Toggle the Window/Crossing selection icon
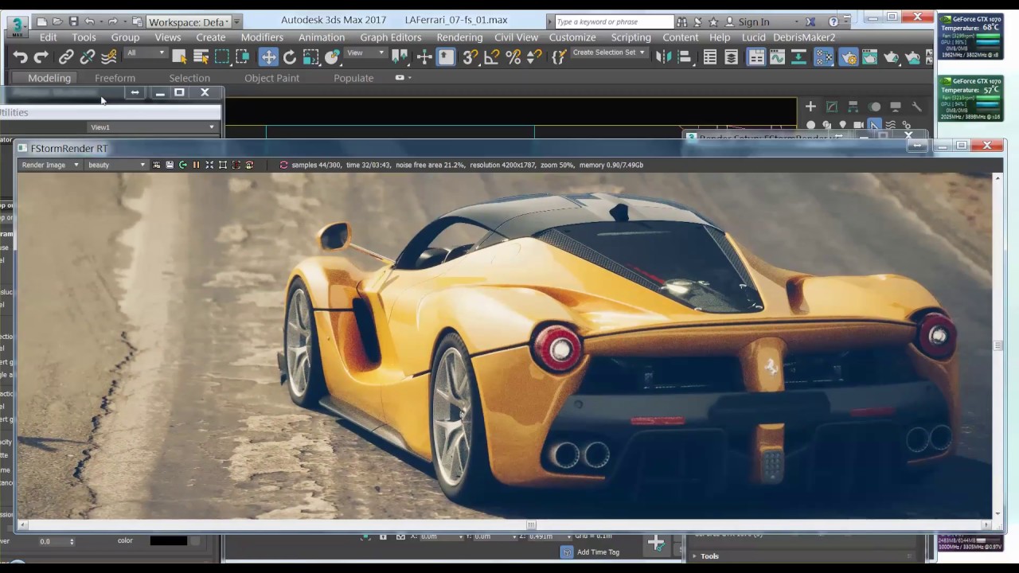Screen dimensions: 1019x573 click(244, 57)
